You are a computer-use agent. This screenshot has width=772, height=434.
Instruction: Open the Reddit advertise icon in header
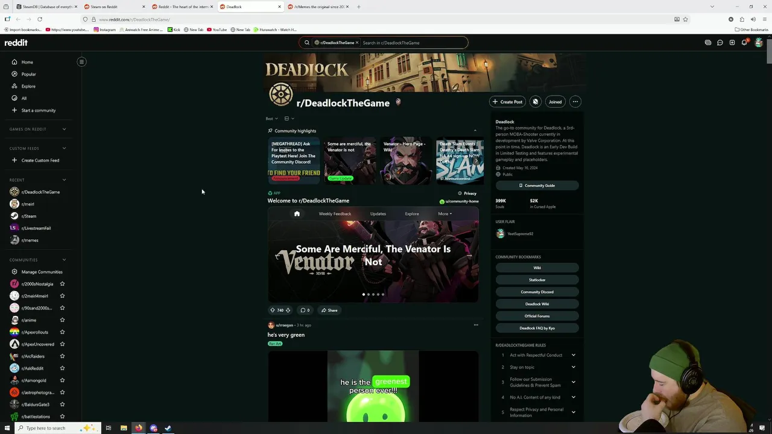[708, 43]
